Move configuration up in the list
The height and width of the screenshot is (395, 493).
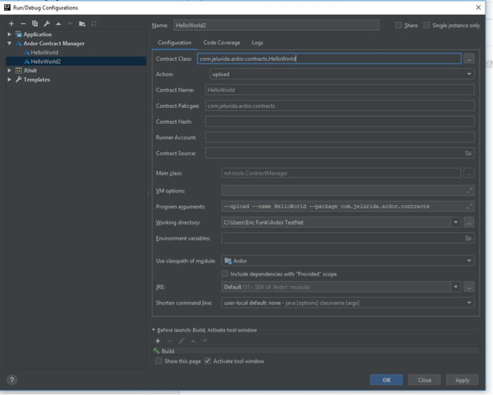[59, 24]
